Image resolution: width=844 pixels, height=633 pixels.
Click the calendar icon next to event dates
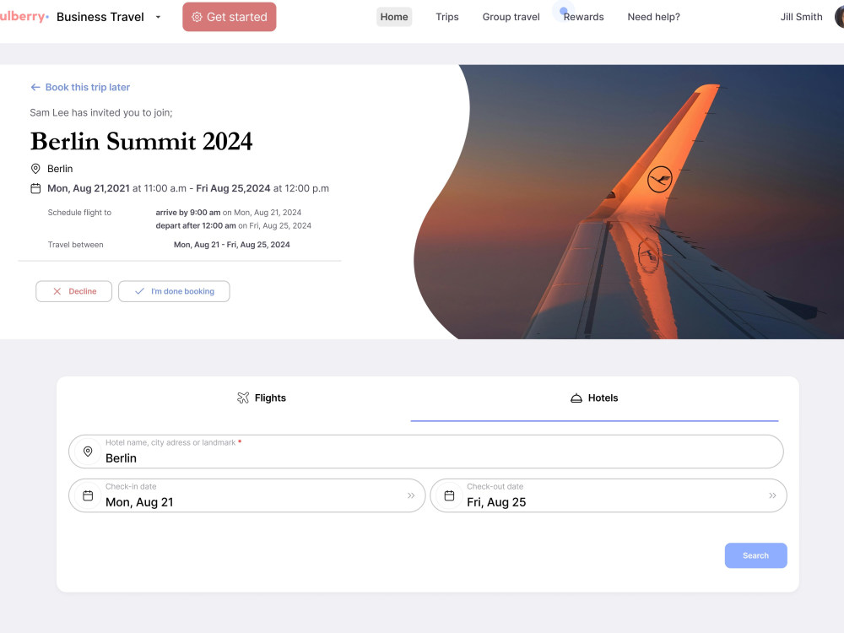click(x=35, y=188)
